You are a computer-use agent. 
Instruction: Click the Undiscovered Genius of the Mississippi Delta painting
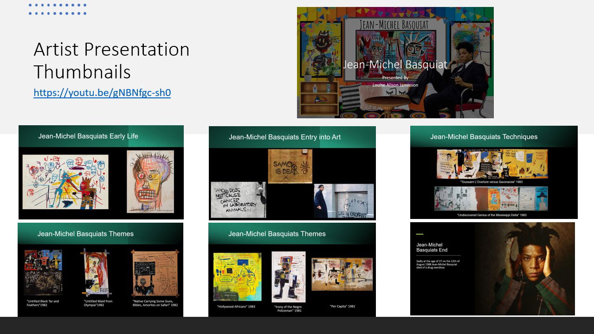491,199
